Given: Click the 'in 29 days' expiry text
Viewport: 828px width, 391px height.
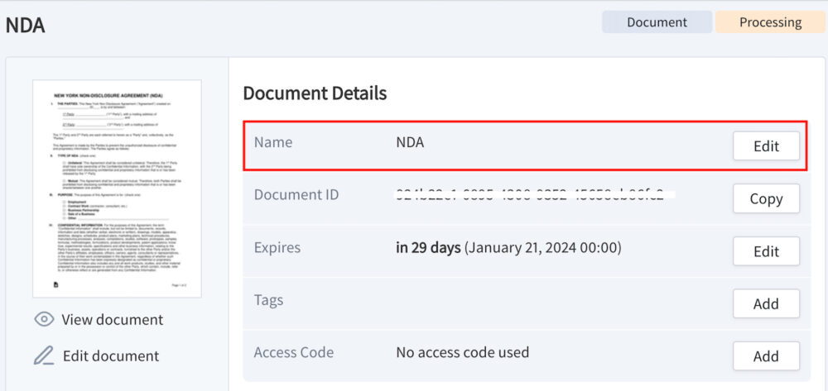Looking at the screenshot, I should click(x=428, y=248).
